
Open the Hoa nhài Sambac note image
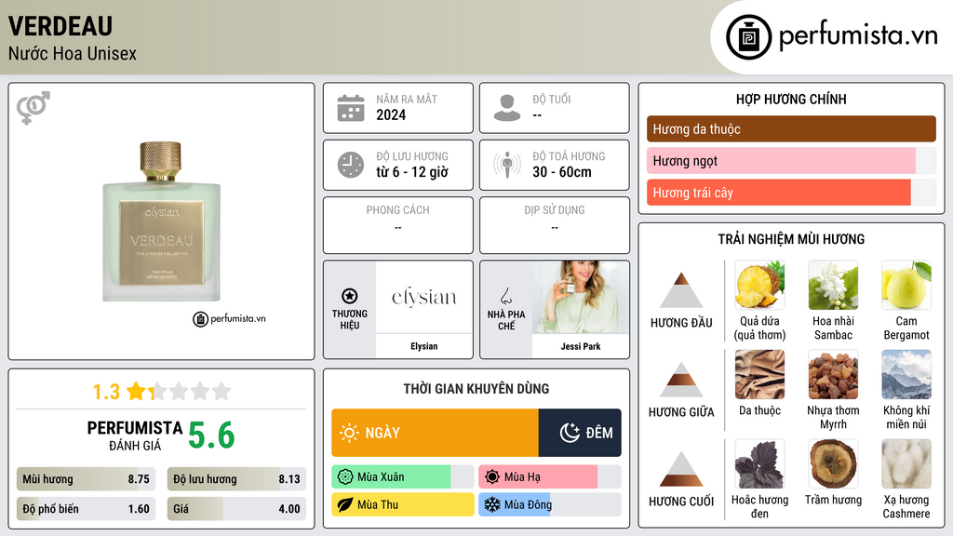point(833,285)
